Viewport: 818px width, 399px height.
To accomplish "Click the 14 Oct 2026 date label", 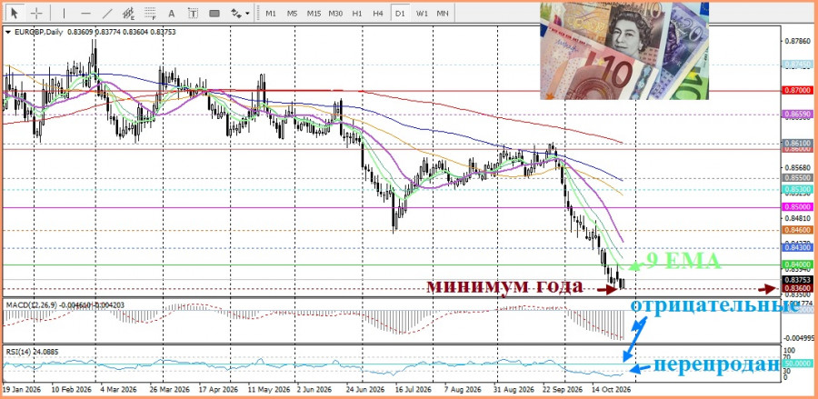I will [x=613, y=390].
